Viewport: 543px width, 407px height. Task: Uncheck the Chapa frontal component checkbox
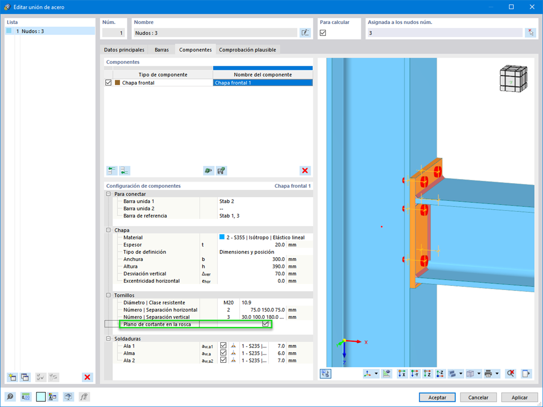click(109, 83)
